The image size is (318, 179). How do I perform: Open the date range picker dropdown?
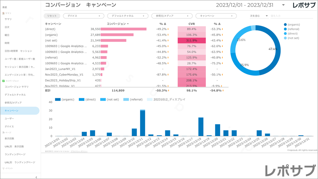[283, 5]
